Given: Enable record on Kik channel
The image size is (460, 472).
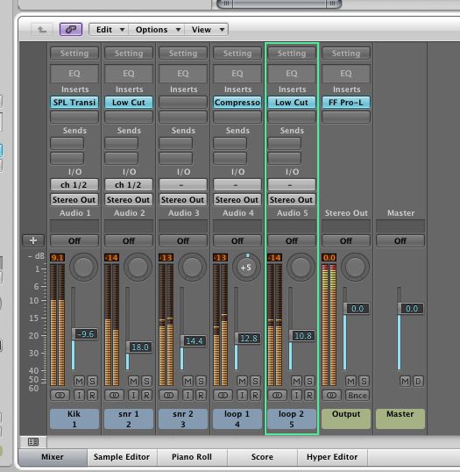Looking at the screenshot, I should click(92, 395).
